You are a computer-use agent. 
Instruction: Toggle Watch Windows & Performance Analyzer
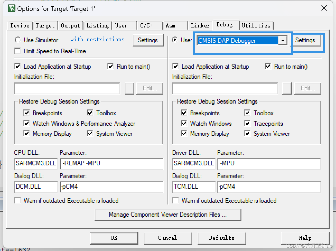(x=27, y=123)
